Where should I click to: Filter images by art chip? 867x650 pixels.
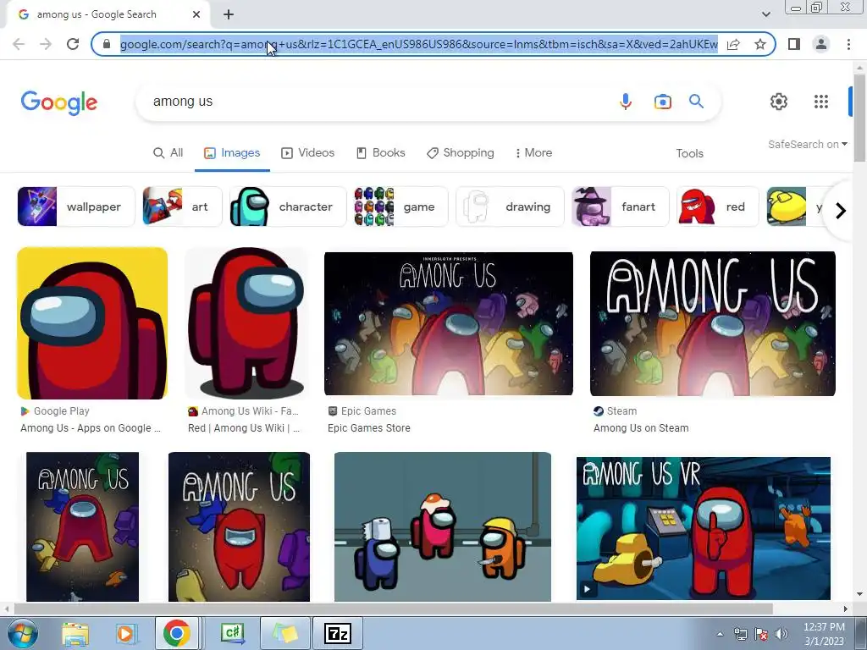coord(182,207)
